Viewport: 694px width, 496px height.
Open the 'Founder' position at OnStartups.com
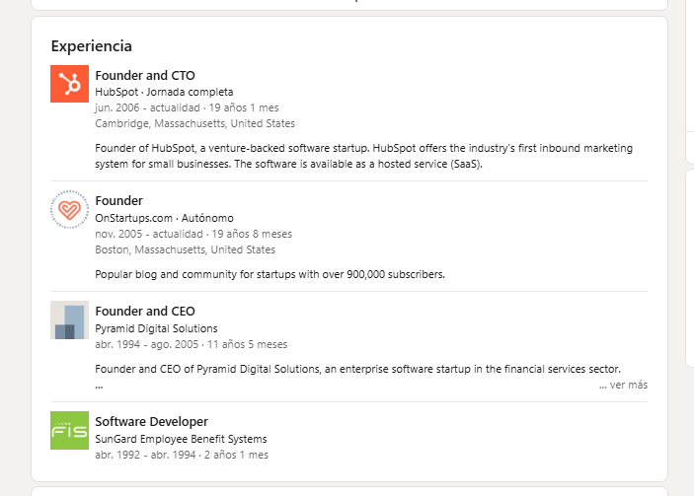pyautogui.click(x=119, y=201)
